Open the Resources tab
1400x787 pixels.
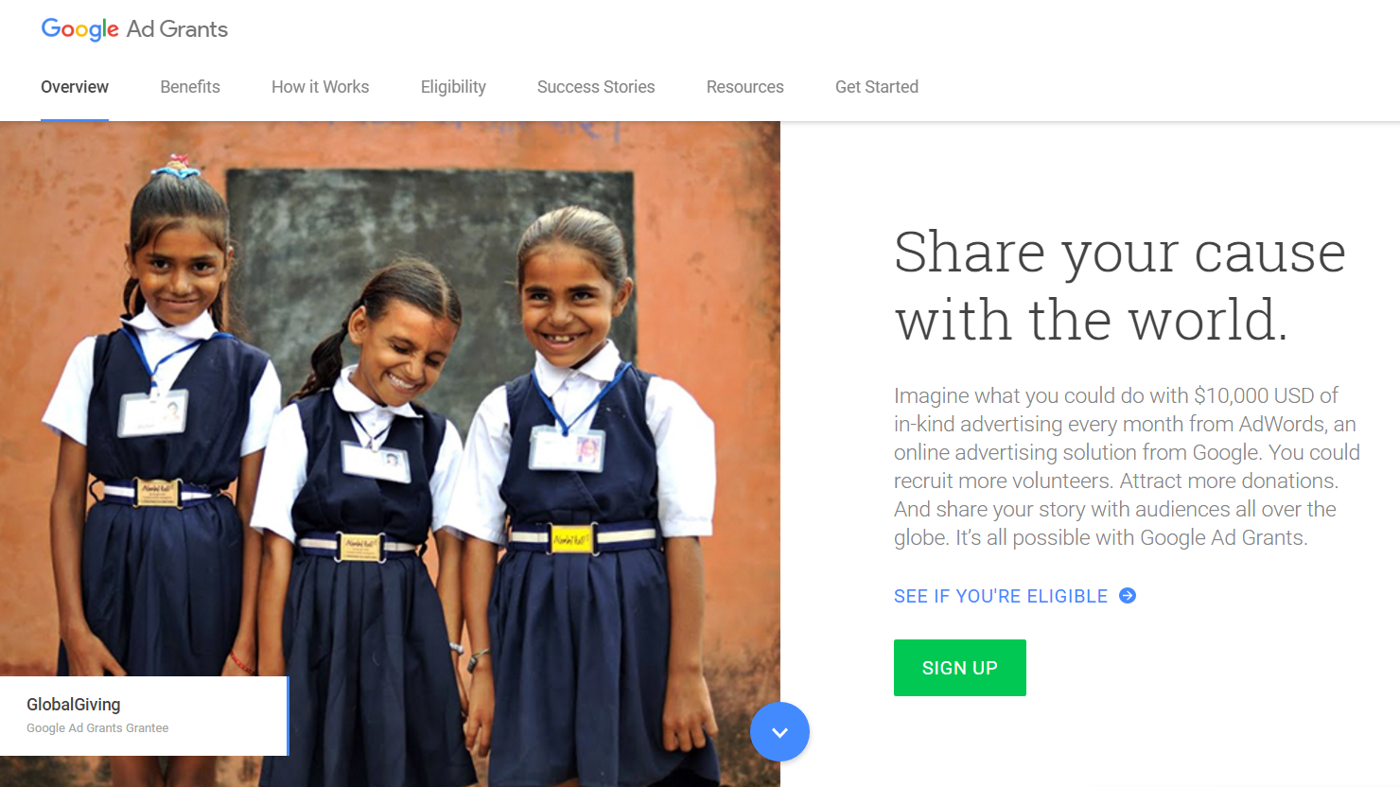point(745,87)
